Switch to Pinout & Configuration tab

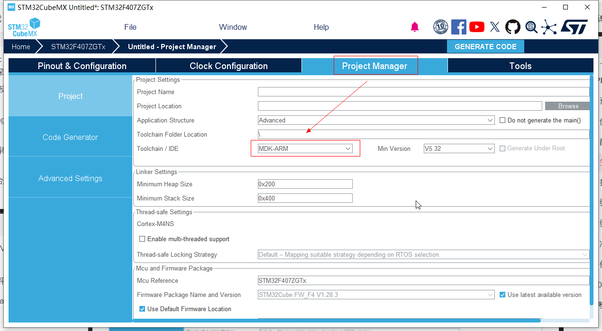(82, 66)
